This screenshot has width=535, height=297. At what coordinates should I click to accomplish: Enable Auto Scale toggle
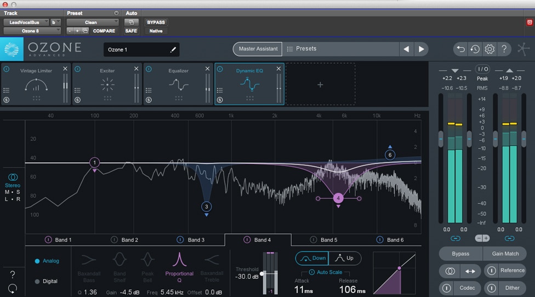(311, 272)
